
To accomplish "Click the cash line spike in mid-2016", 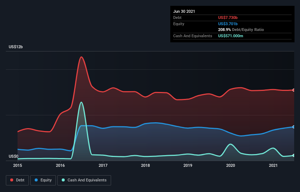I will (x=81, y=102).
